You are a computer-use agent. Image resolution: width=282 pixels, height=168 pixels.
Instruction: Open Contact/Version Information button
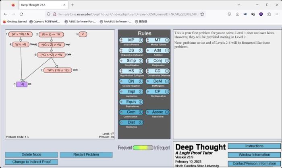[254, 164]
